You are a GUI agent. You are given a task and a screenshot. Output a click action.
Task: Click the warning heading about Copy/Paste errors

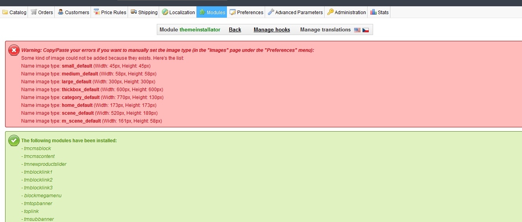coord(168,50)
